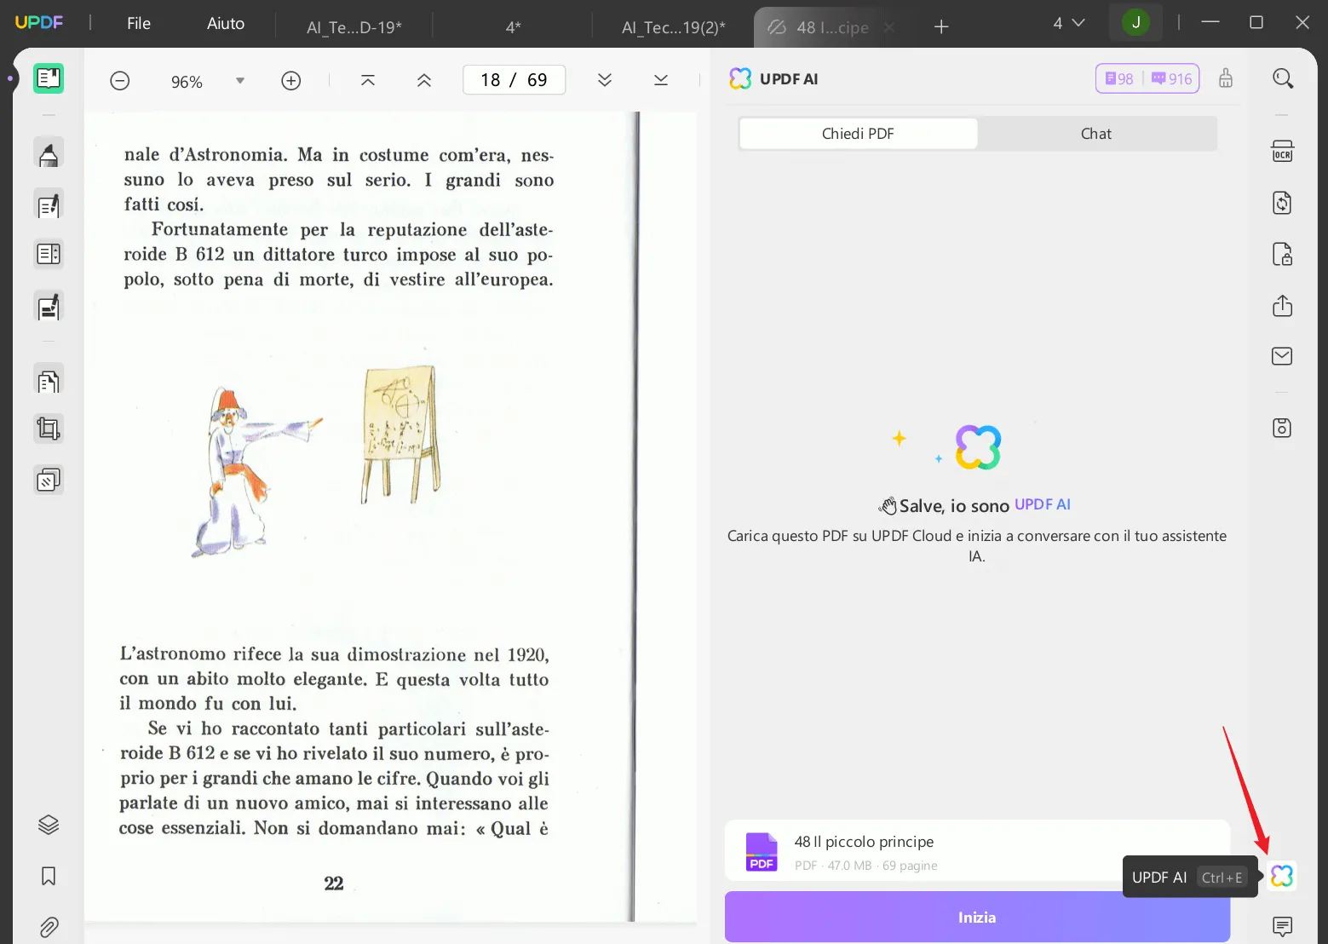Switch to the AI_Te...D-19* tab
Image resolution: width=1328 pixels, height=944 pixels.
[354, 27]
